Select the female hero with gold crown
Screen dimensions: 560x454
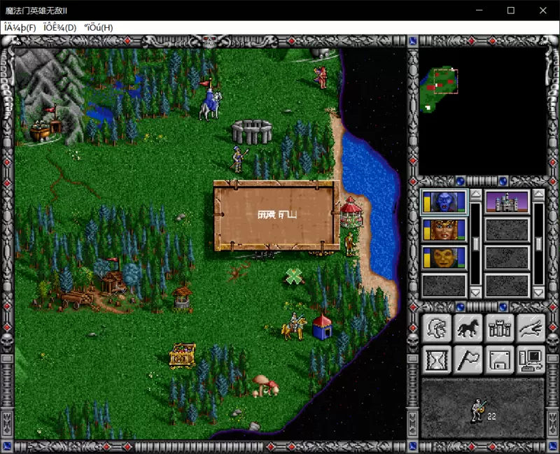coord(444,230)
